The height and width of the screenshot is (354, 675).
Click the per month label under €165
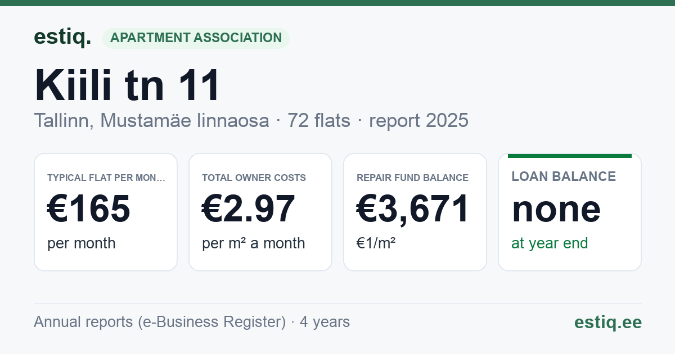click(81, 243)
